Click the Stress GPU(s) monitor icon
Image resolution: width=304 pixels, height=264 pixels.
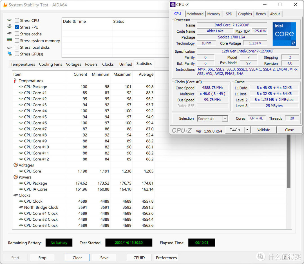[10, 54]
